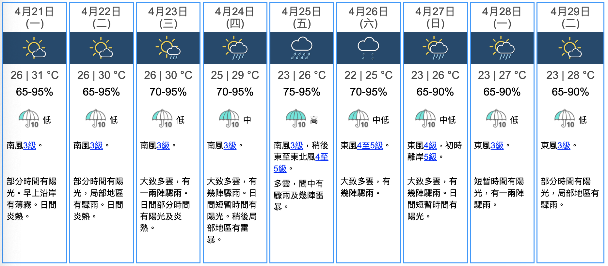Click the April 21 umbrella rain probability icon
The width and height of the screenshot is (608, 266).
29,119
